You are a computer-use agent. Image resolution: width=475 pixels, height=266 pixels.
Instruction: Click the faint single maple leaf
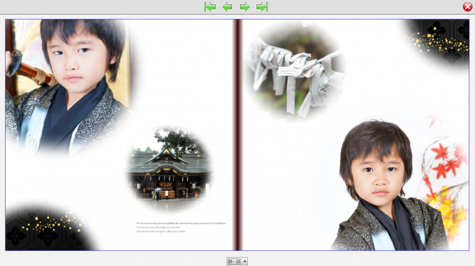(434, 120)
